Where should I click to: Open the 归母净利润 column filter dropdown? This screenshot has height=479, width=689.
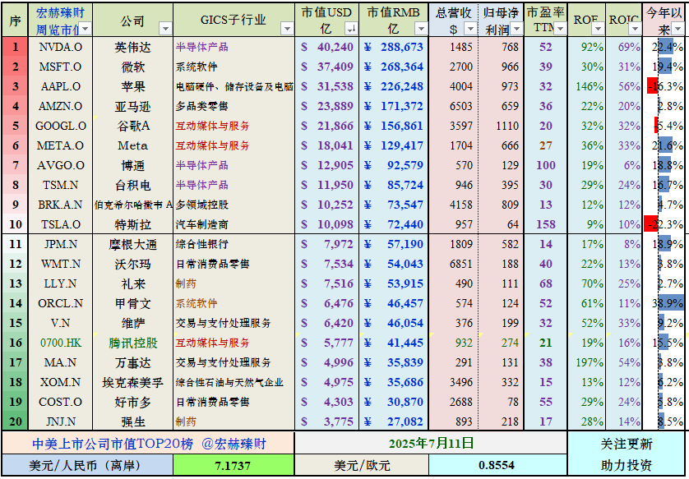click(x=516, y=29)
